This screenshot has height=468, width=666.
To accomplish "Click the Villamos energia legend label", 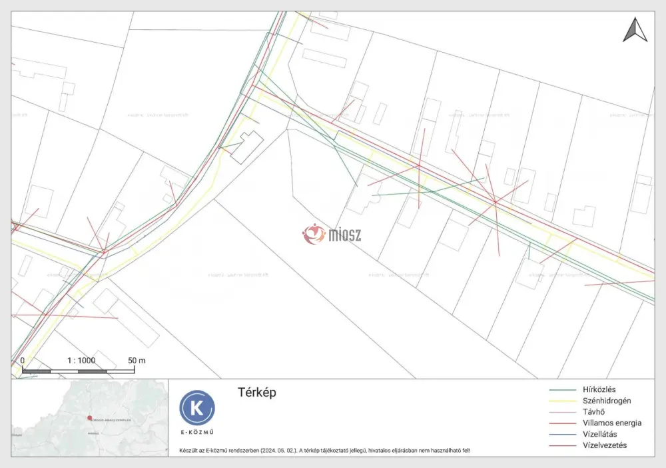I will click(x=612, y=423).
